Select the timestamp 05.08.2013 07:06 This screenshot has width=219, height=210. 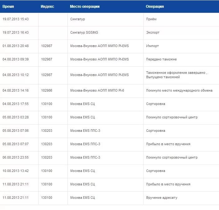pos(16,131)
